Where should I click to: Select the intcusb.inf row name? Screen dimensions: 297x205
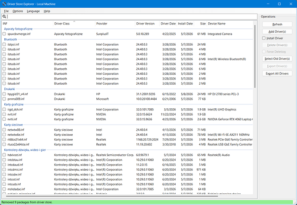14,184
